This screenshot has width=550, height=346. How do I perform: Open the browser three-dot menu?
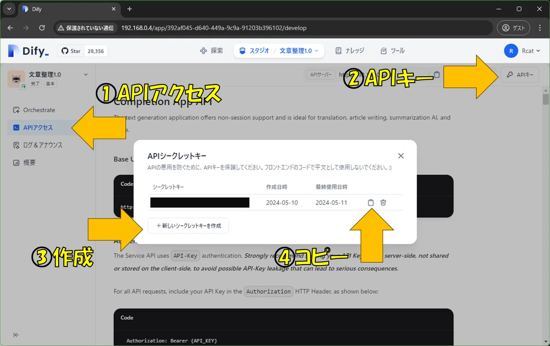pos(540,28)
